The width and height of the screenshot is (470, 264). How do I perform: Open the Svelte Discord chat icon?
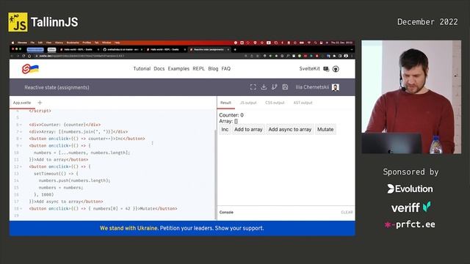(326, 69)
